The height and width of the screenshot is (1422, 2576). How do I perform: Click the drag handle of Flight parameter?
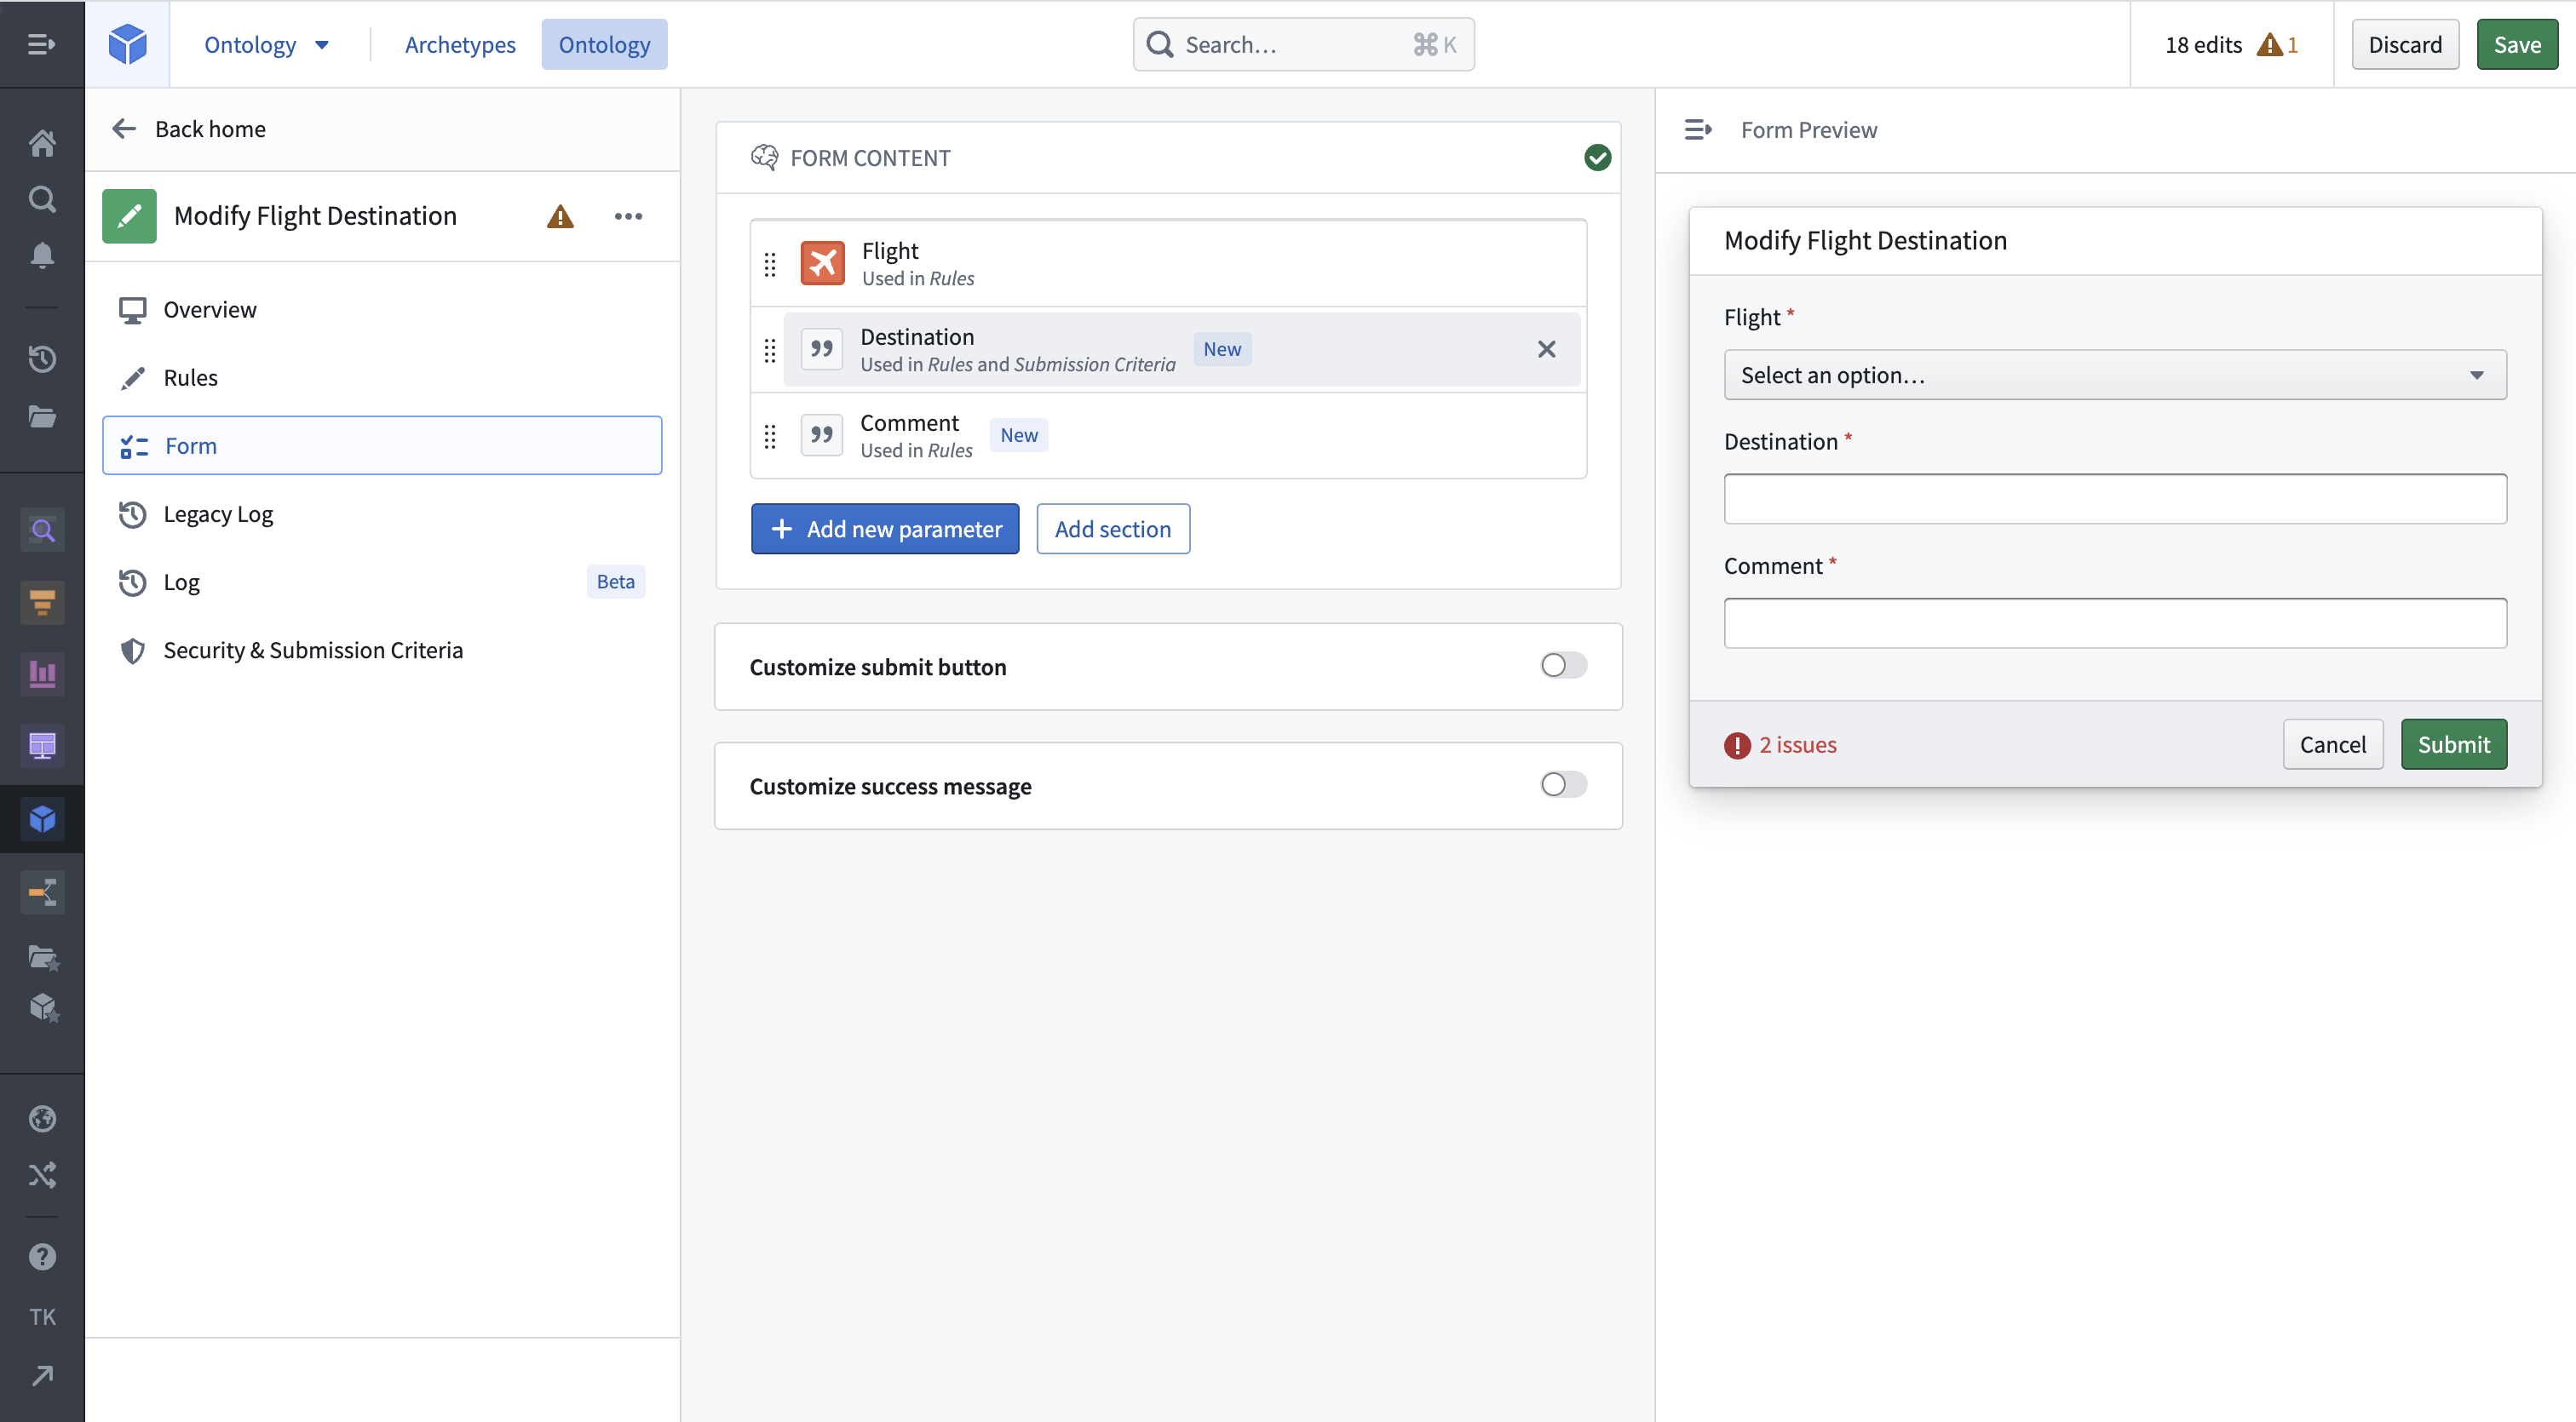[769, 264]
